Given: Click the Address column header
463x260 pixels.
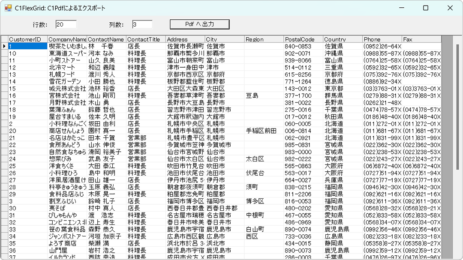Looking at the screenshot, I should pos(185,39).
